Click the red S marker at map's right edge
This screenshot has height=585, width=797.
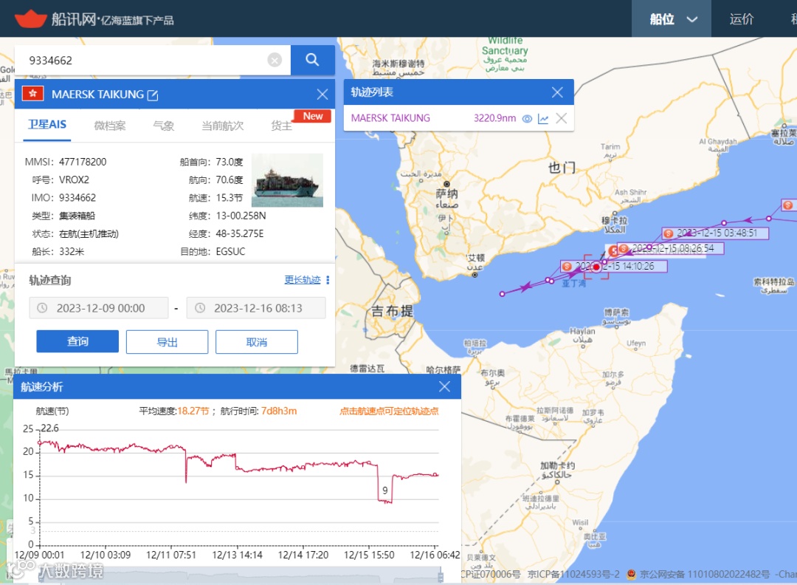788,205
